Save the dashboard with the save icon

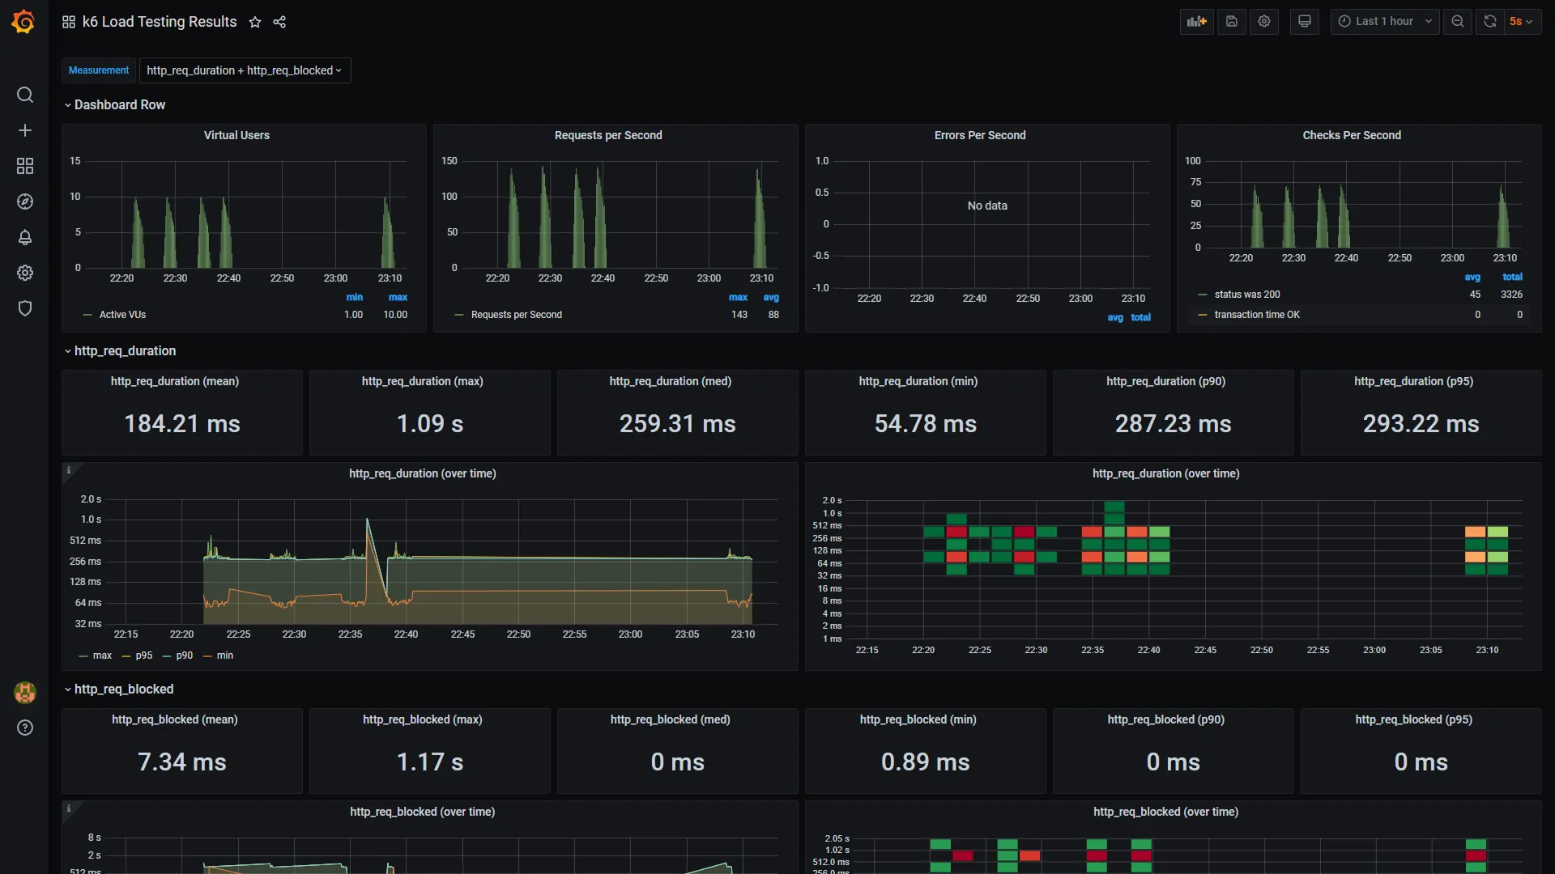[1232, 22]
